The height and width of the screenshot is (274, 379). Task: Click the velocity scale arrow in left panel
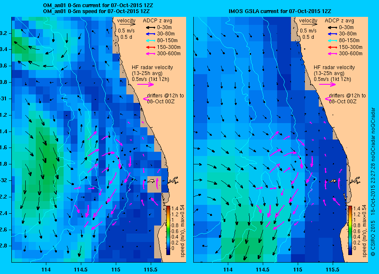pos(128,24)
